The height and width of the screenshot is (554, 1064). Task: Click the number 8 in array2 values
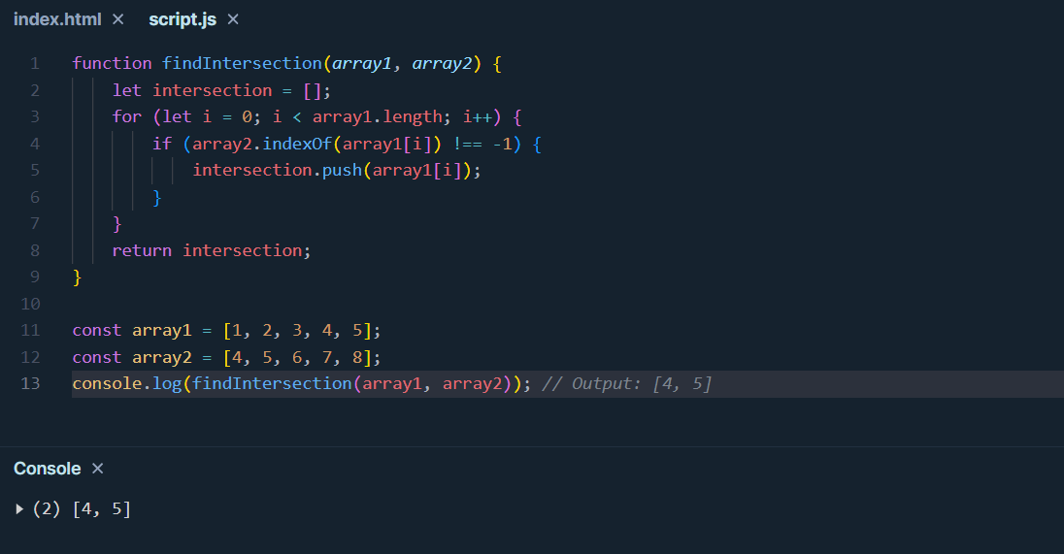(357, 357)
